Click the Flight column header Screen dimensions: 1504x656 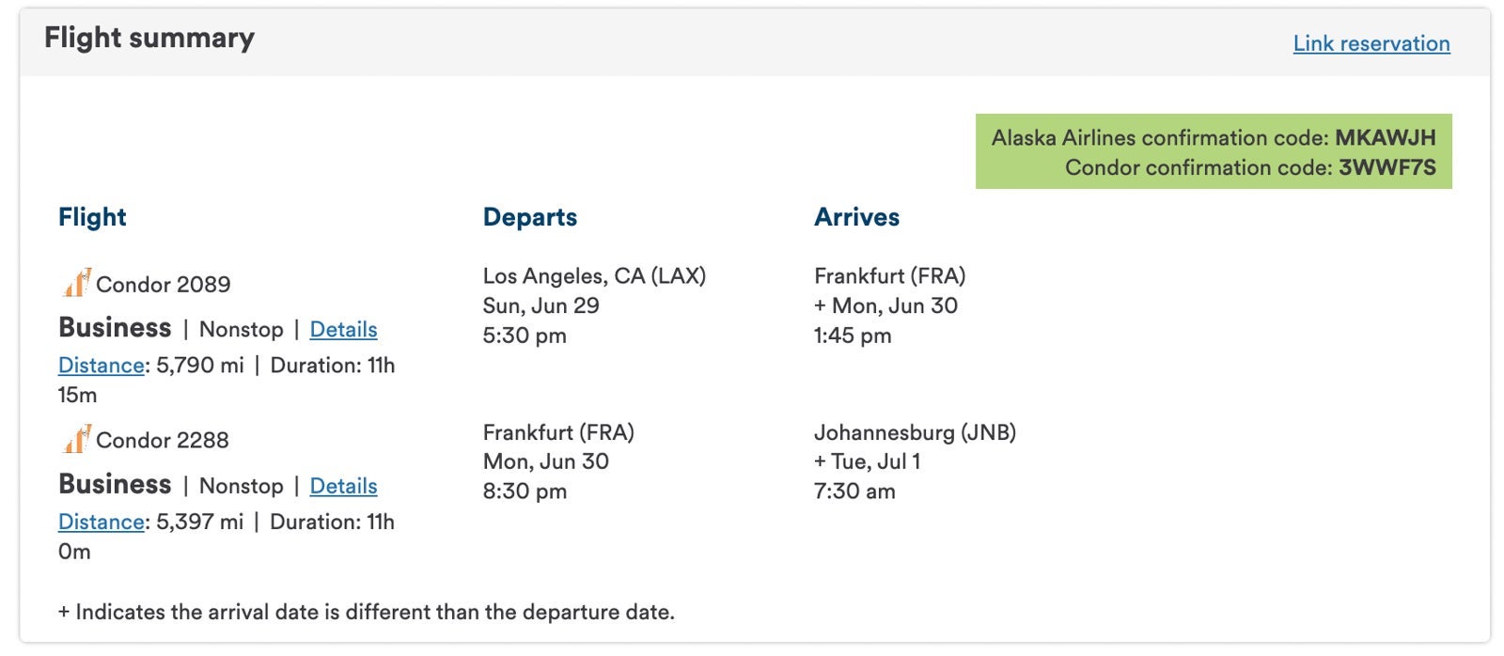coord(92,217)
